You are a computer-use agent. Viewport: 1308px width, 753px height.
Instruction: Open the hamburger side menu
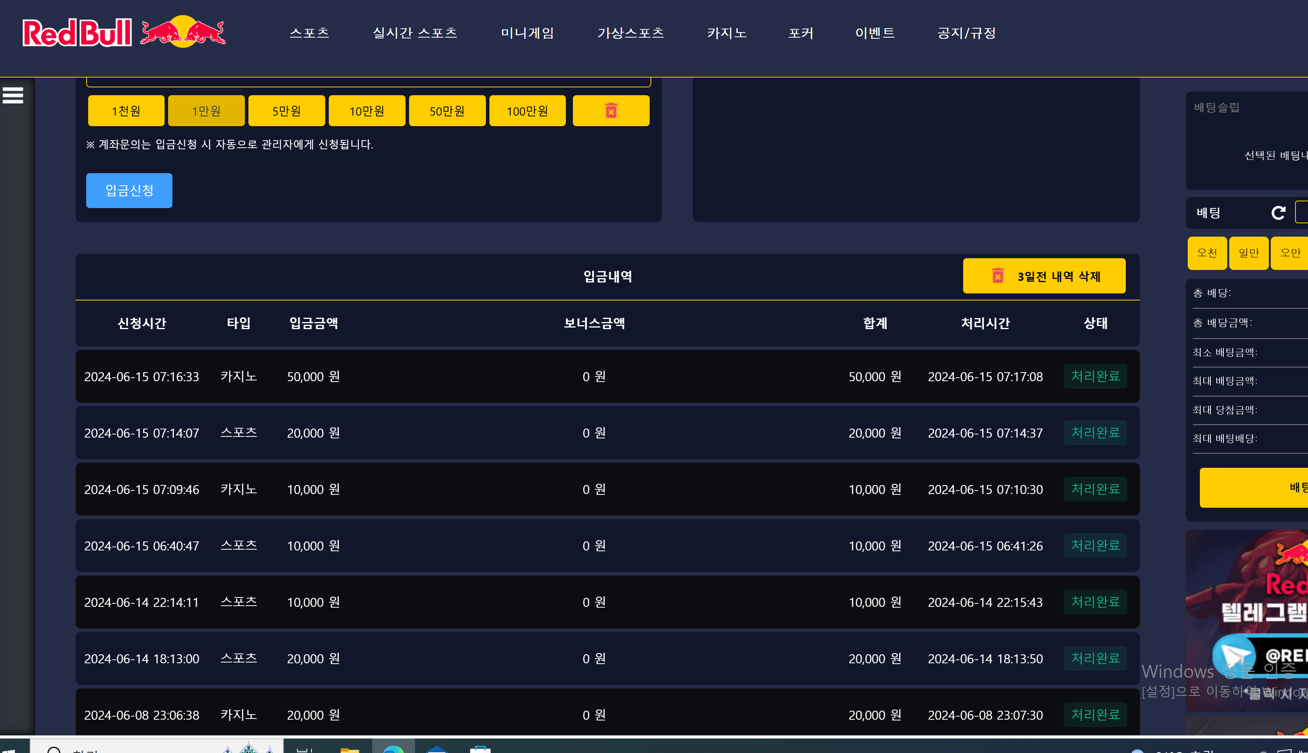point(13,95)
